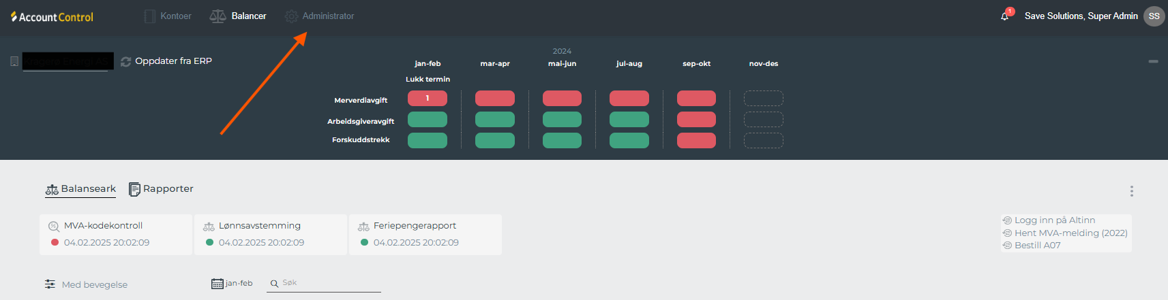Click the calendar icon beside jan-feb
Screen dimensions: 1168x300
pyautogui.click(x=218, y=284)
